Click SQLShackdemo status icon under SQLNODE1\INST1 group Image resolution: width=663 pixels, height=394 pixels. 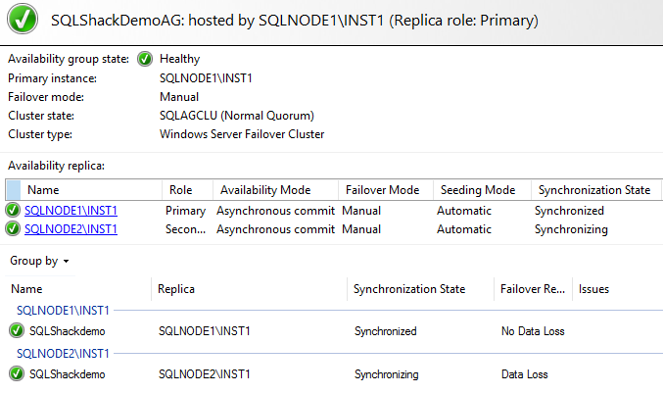click(16, 331)
